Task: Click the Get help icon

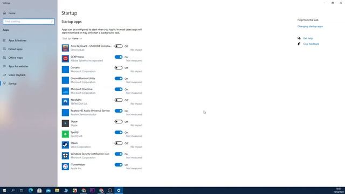Action: click(x=299, y=38)
